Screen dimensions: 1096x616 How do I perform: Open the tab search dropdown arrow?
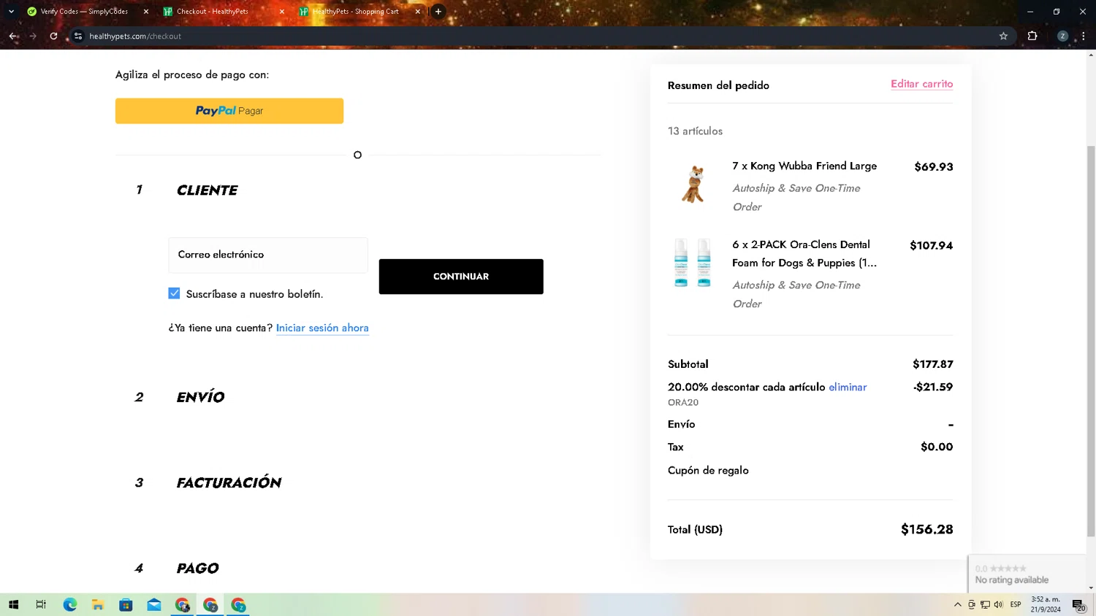pyautogui.click(x=11, y=12)
